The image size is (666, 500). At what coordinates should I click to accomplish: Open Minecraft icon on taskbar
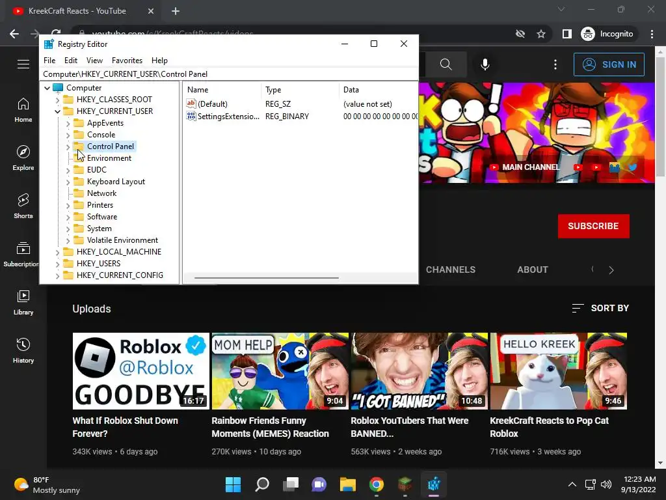405,484
